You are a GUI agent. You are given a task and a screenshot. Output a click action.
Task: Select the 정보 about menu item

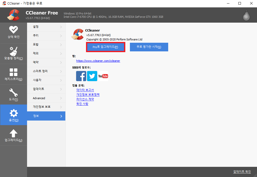pos(46,116)
